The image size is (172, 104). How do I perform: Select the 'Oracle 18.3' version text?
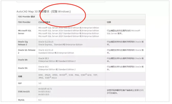coord(43,58)
